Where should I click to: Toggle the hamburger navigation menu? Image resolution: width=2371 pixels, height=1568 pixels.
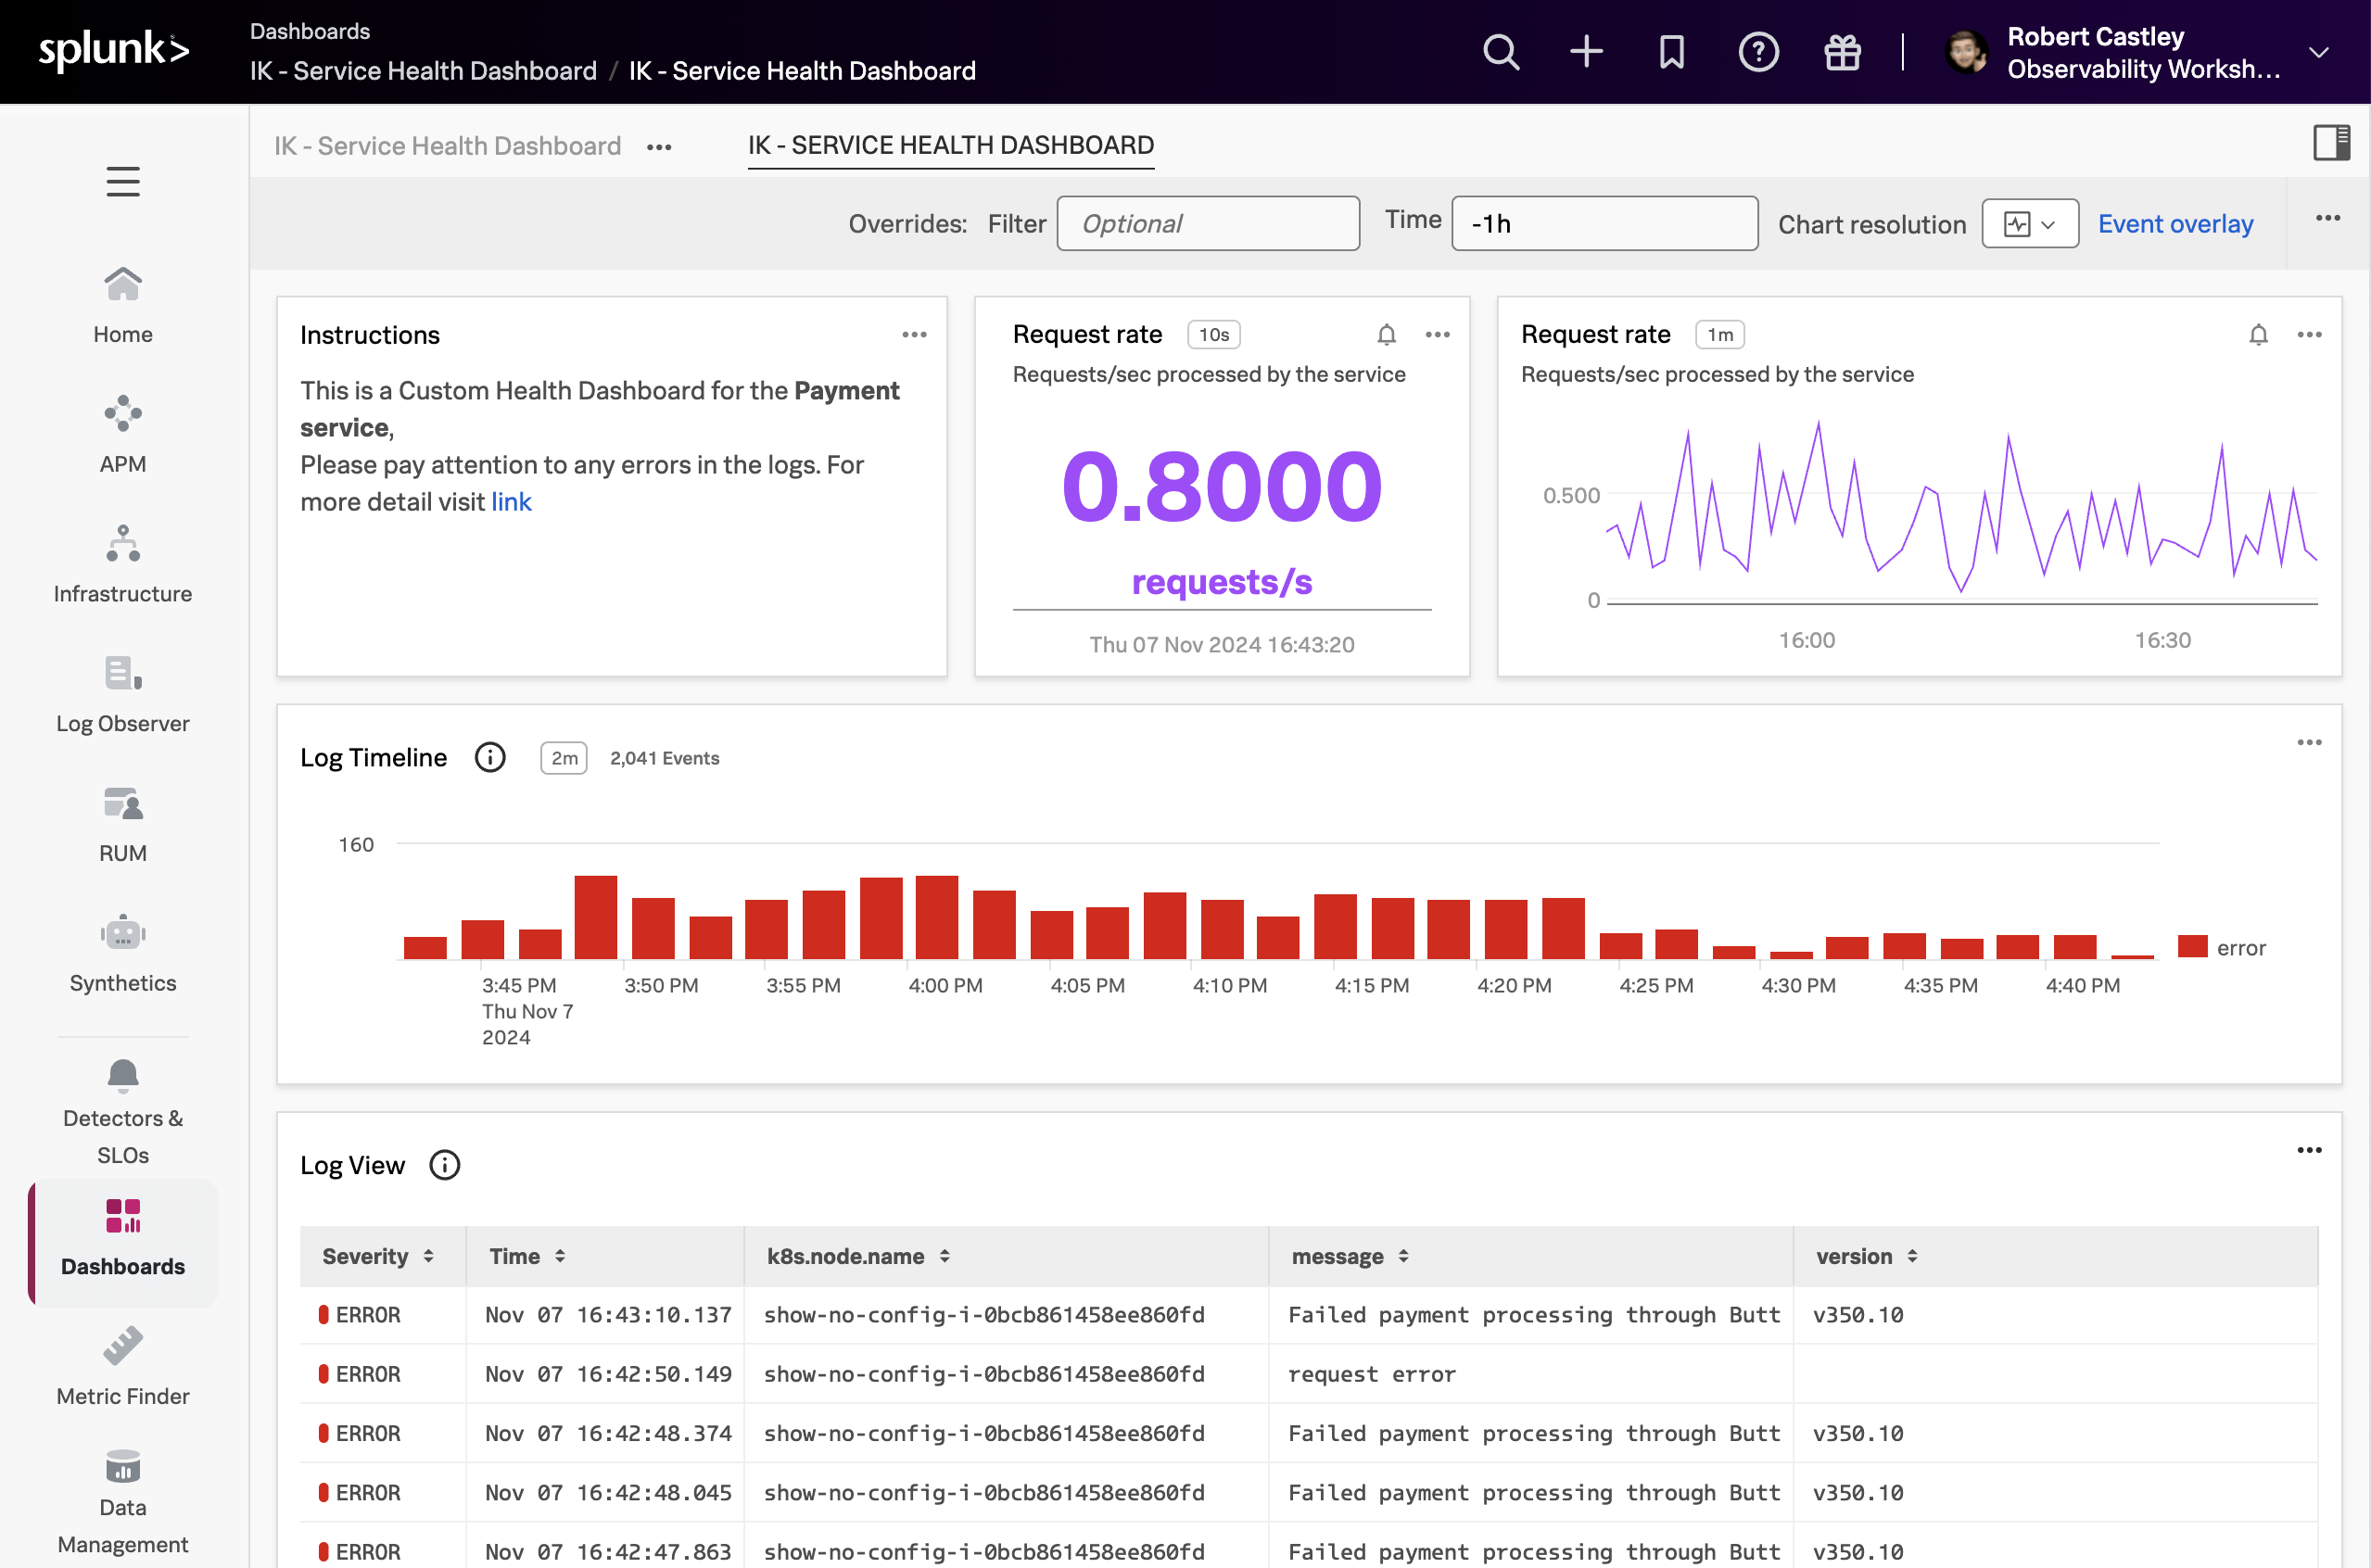[123, 182]
